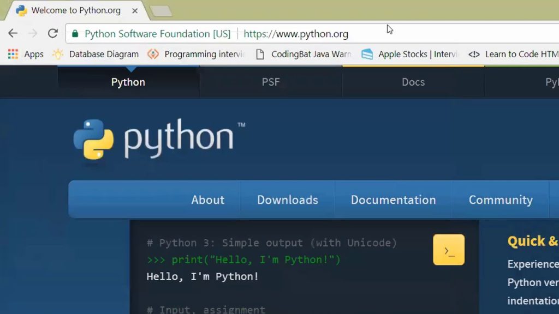
Task: Open the Community menu item
Action: tap(501, 200)
